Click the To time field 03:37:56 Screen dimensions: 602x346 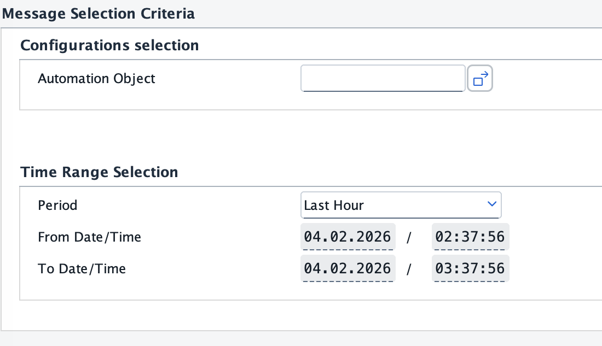click(470, 269)
